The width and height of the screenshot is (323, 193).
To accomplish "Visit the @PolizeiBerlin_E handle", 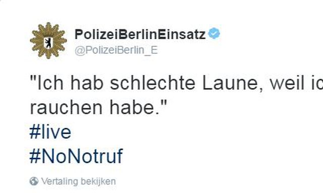I will [x=116, y=50].
